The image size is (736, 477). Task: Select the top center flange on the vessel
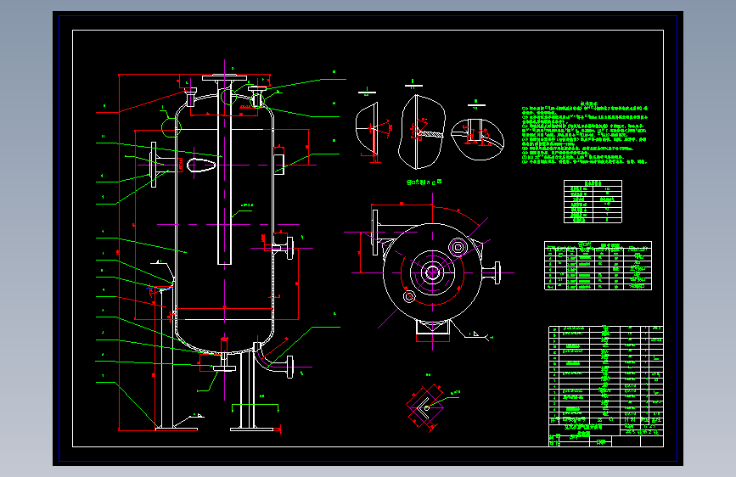224,78
